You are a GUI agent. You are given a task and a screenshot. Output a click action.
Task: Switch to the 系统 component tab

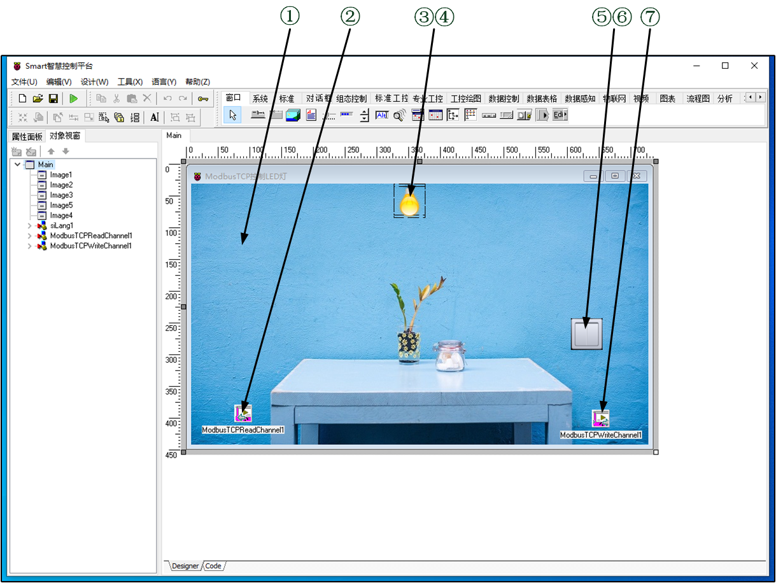[x=260, y=99]
